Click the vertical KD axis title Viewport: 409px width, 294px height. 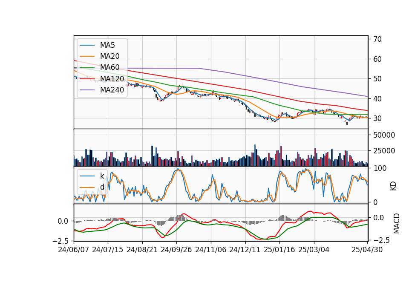point(393,186)
